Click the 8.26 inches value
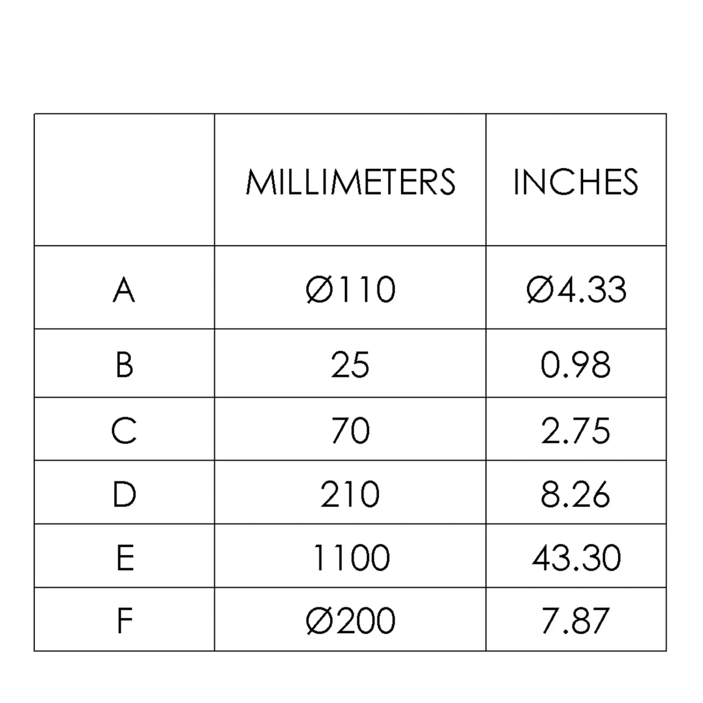This screenshot has height=703, width=703. coord(576,494)
